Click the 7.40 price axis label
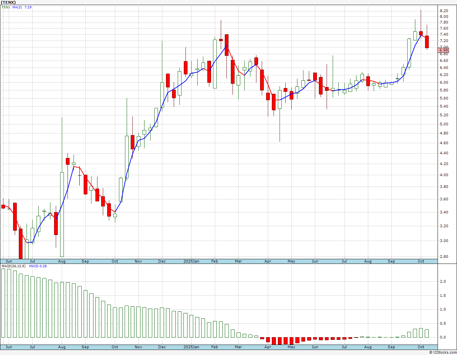Screen dimensions: 457x355 click(x=444, y=35)
